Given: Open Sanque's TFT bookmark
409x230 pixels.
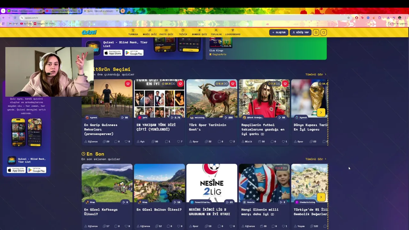Looking at the screenshot, I should pos(45,24).
